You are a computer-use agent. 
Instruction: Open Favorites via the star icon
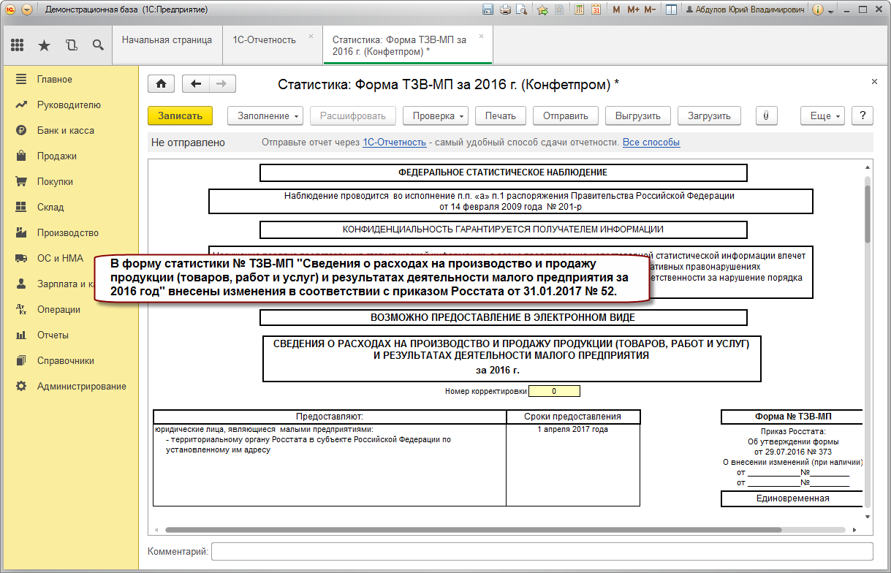click(x=44, y=45)
